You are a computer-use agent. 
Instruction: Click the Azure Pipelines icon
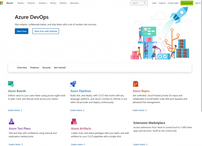tap(73, 84)
